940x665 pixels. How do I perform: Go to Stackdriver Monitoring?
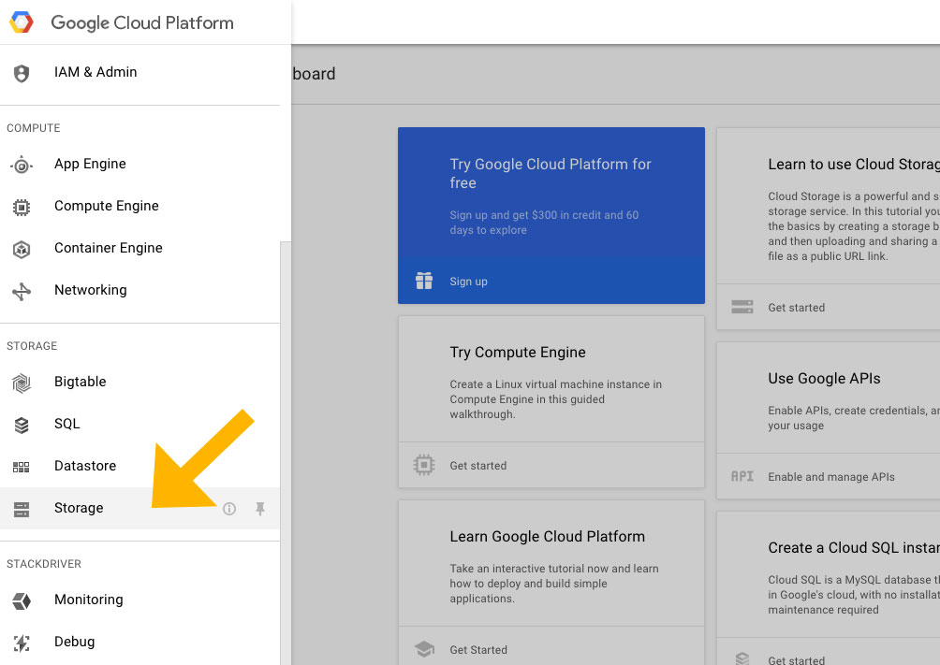pyautogui.click(x=140, y=600)
